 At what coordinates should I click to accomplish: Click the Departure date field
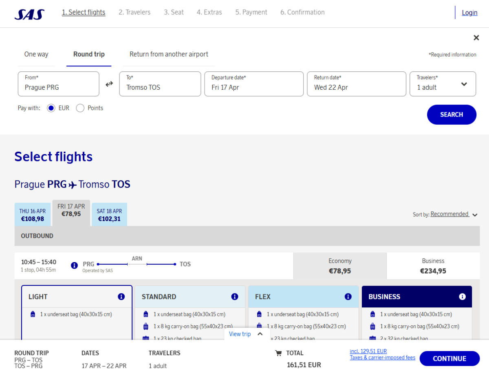pos(253,84)
